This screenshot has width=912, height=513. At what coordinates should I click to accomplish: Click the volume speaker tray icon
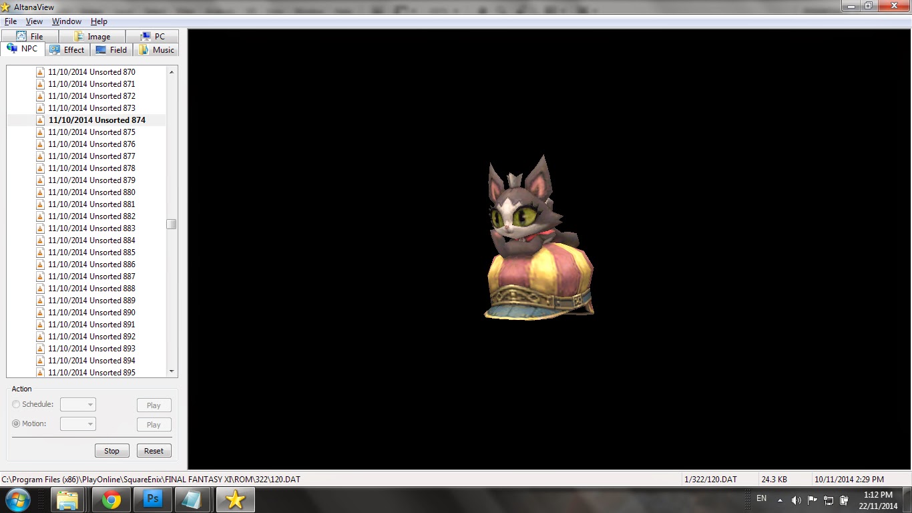click(x=796, y=500)
